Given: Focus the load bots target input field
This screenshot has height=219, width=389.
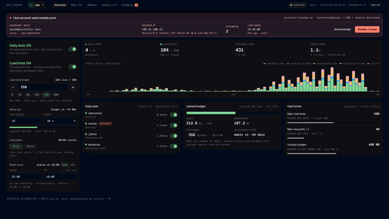Looking at the screenshot, I should click(x=43, y=87).
